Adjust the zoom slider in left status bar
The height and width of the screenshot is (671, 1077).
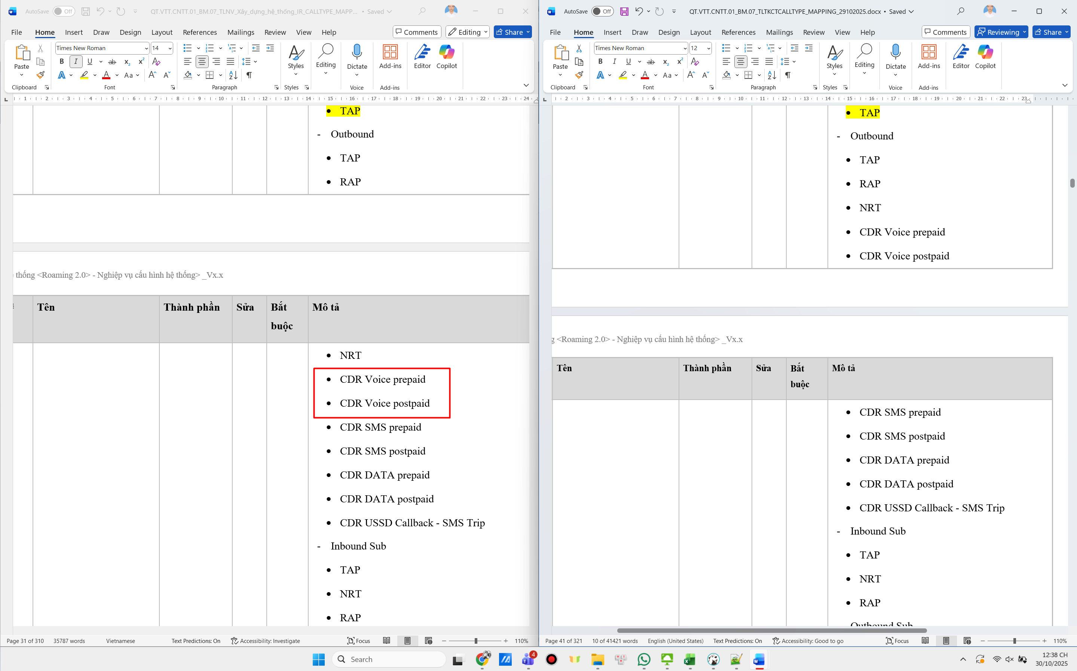pyautogui.click(x=476, y=641)
